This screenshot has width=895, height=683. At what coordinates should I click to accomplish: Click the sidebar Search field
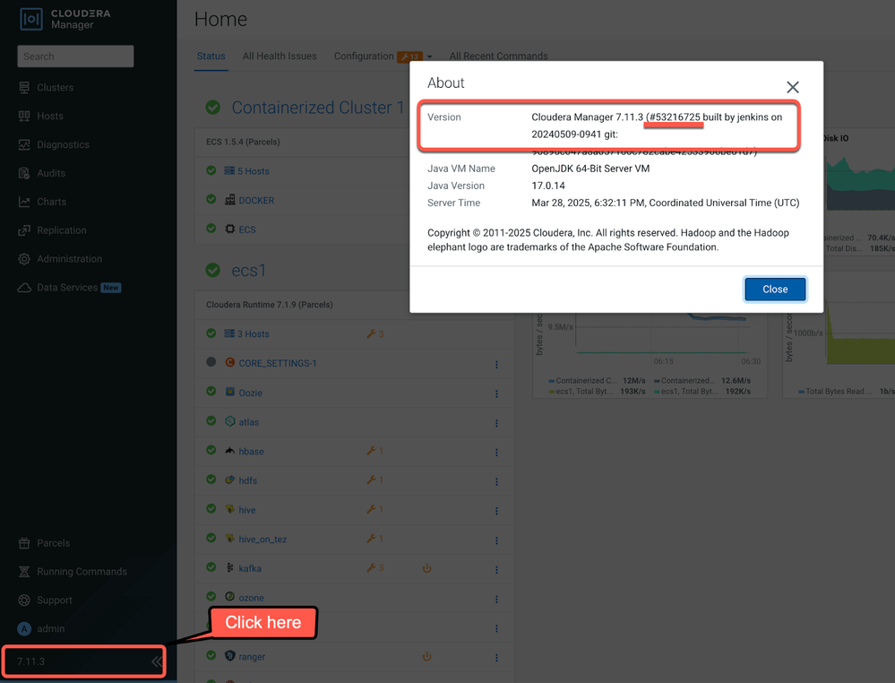(75, 56)
